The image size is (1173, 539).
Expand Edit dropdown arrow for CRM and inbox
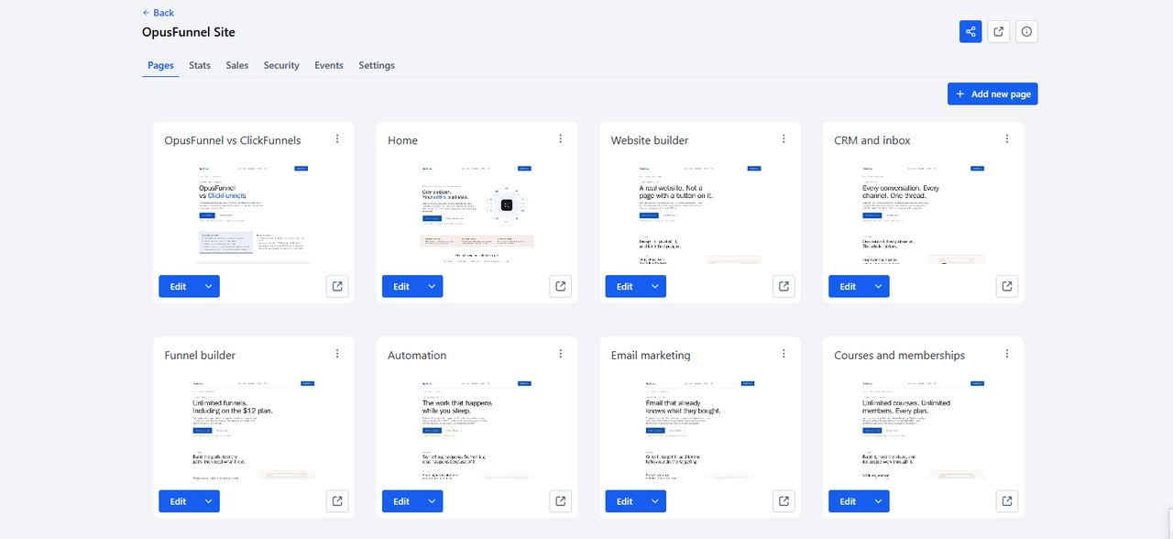pyautogui.click(x=878, y=286)
